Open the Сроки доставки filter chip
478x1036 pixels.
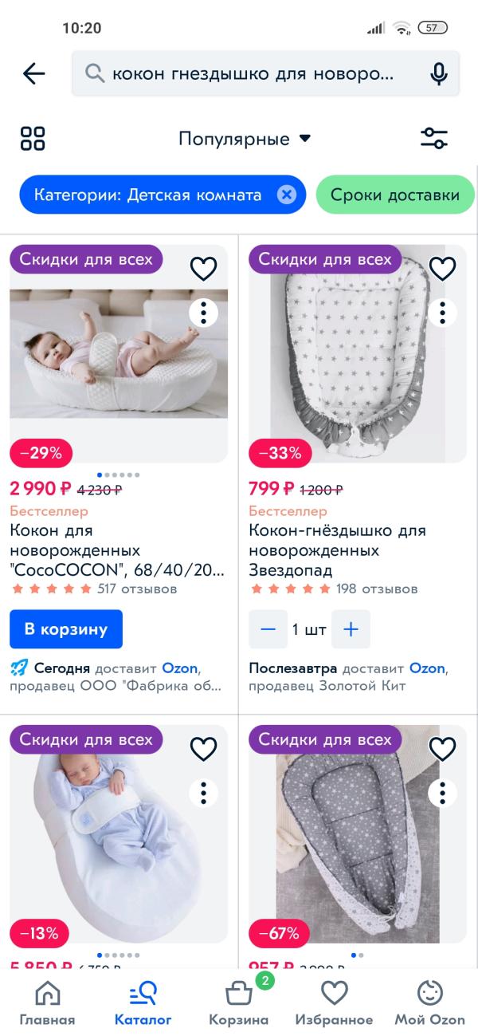pyautogui.click(x=395, y=195)
